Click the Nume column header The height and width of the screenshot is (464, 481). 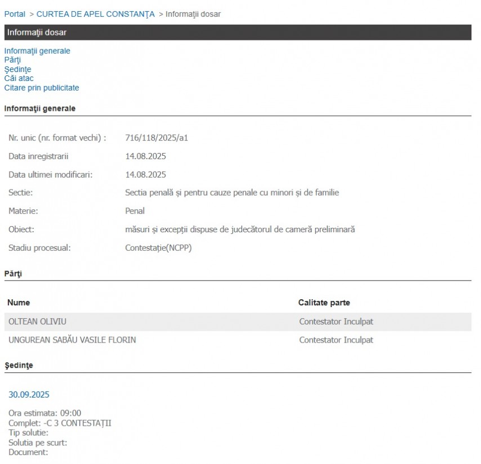click(x=19, y=303)
